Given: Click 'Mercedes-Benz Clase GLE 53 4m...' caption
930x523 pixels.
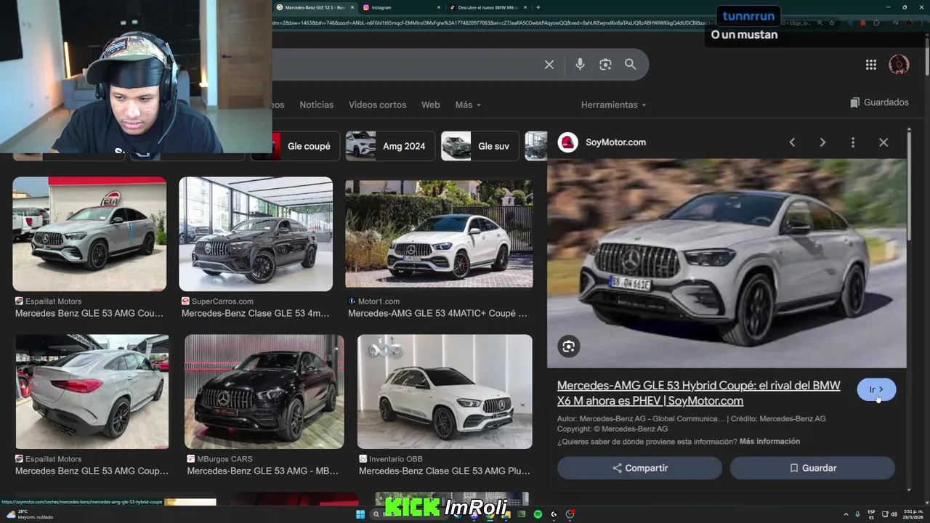Looking at the screenshot, I should coord(256,314).
